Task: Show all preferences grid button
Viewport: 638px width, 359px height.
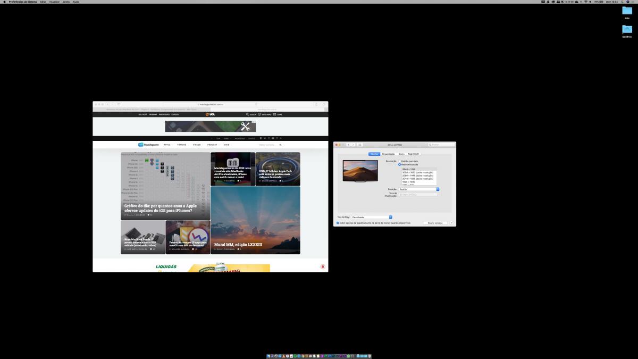Action: [x=360, y=145]
